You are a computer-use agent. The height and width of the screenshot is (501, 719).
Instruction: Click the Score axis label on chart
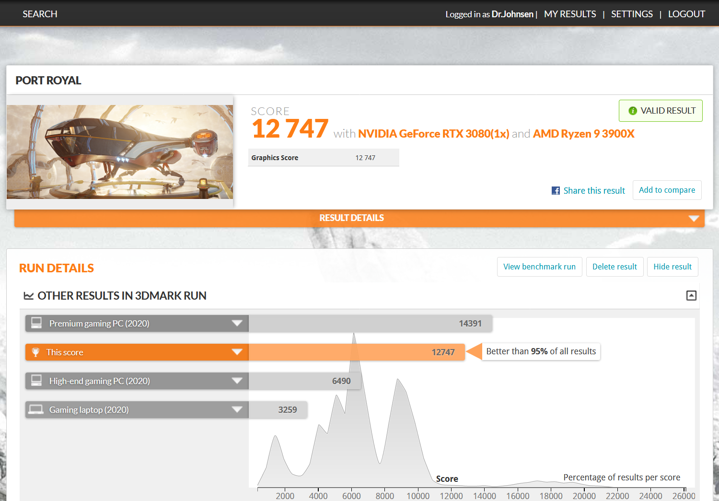(447, 479)
